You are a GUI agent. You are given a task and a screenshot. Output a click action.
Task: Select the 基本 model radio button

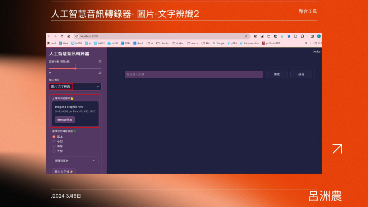[54, 137]
